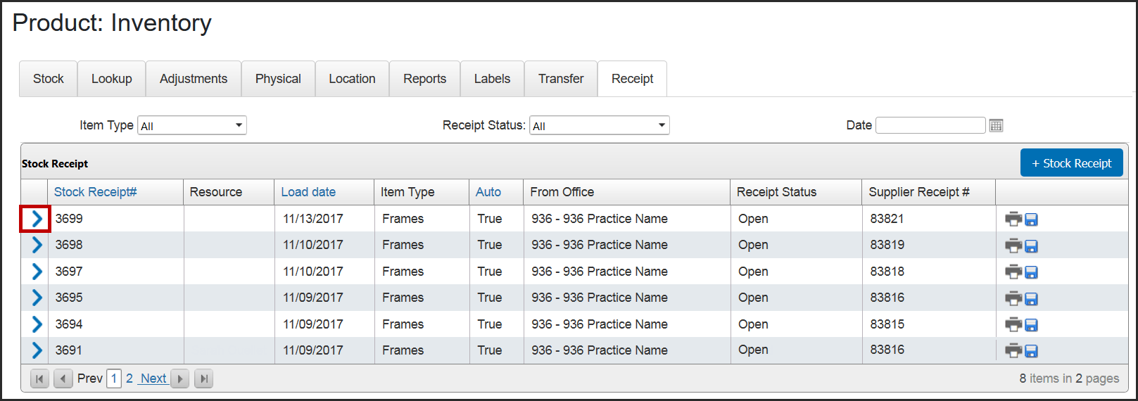Open the Item Type dropdown

point(191,125)
